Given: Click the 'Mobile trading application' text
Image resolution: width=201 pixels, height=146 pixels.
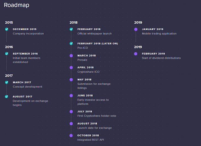Looking at the screenshot, I should pyautogui.click(x=159, y=34).
